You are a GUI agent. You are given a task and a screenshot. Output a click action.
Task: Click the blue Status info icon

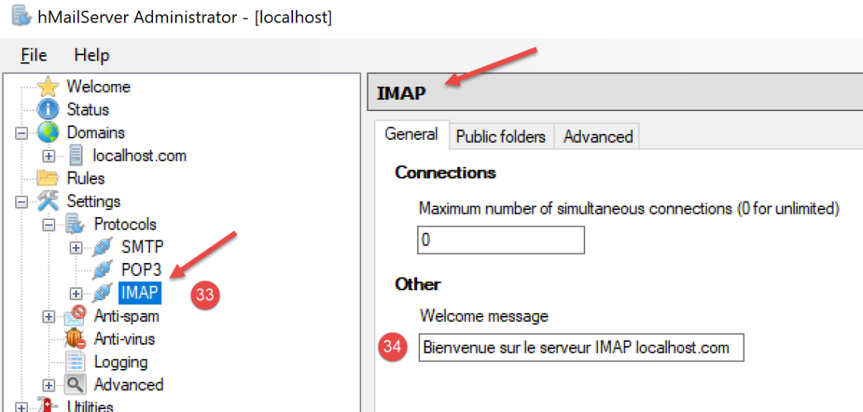pos(48,110)
